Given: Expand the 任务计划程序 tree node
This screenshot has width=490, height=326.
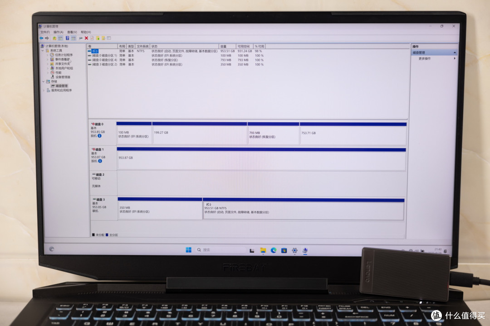Looking at the screenshot, I should coord(48,55).
